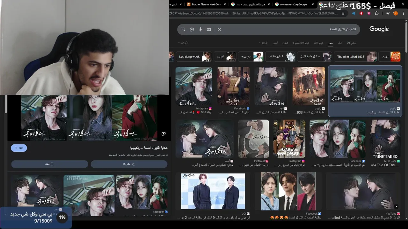The image size is (408, 229).
Task: Open the media control icon in Chrome toolbar
Action: pos(388,13)
